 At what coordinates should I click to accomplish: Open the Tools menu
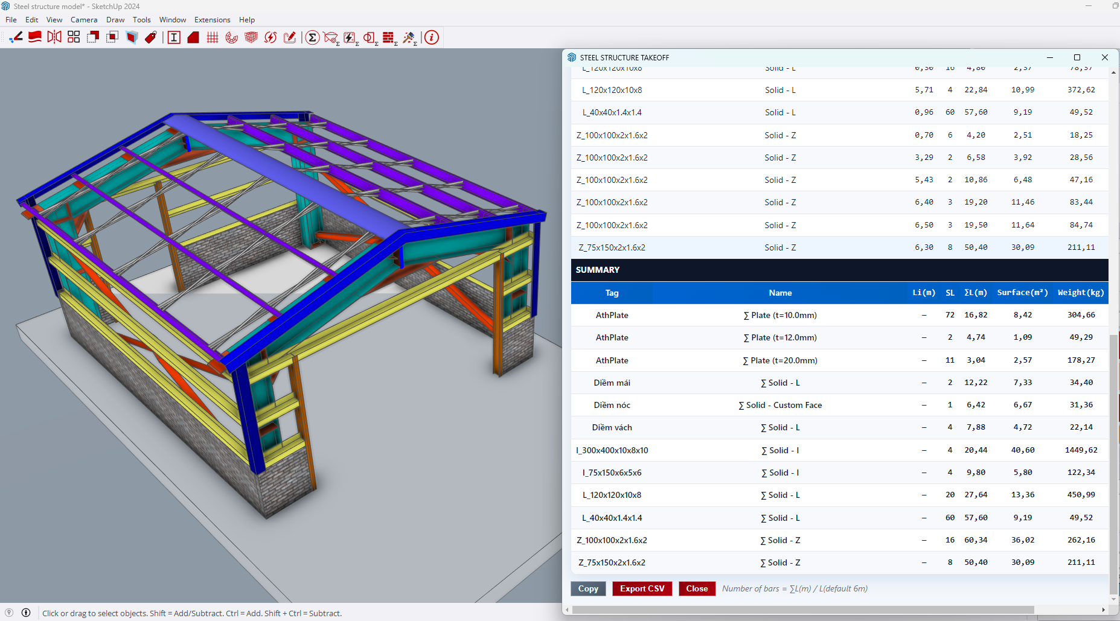[141, 20]
